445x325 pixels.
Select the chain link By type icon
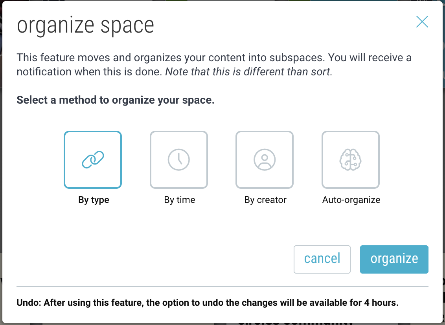93,160
